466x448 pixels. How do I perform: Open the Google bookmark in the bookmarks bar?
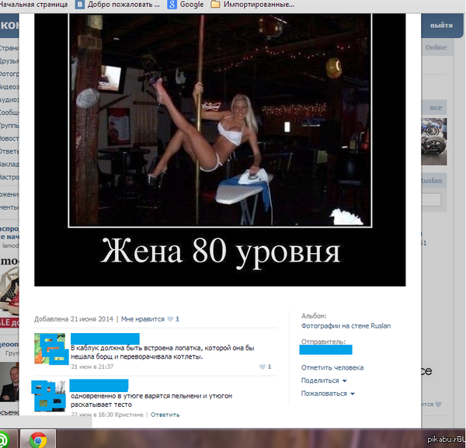[x=185, y=5]
